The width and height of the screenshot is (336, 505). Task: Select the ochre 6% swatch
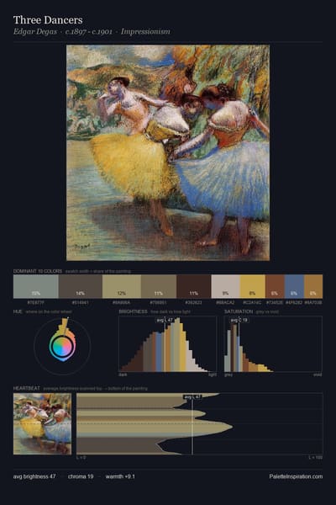313,286
